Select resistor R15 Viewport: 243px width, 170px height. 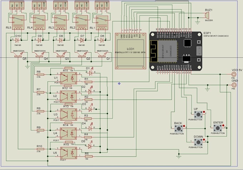click(69, 142)
